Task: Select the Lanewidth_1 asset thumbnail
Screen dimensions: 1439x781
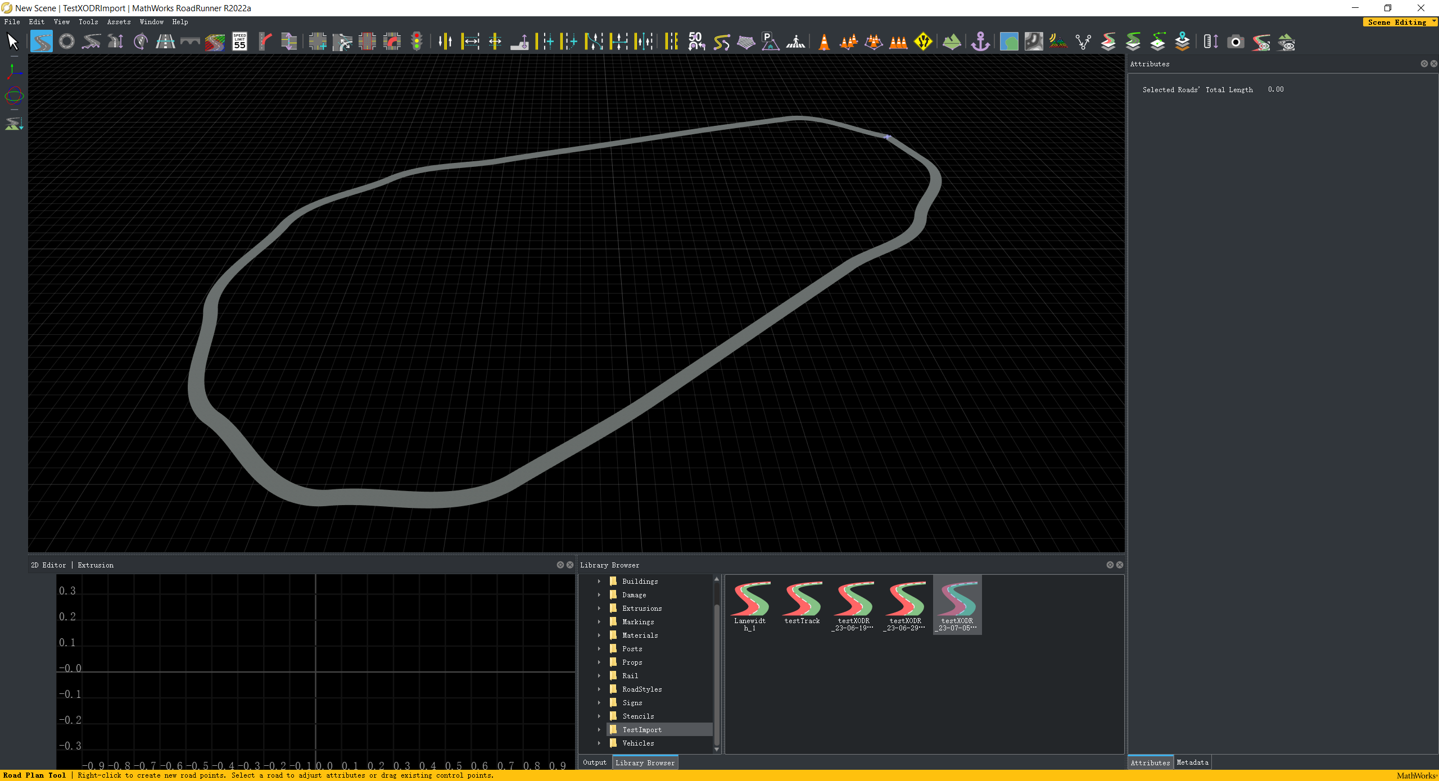Action: coord(750,606)
